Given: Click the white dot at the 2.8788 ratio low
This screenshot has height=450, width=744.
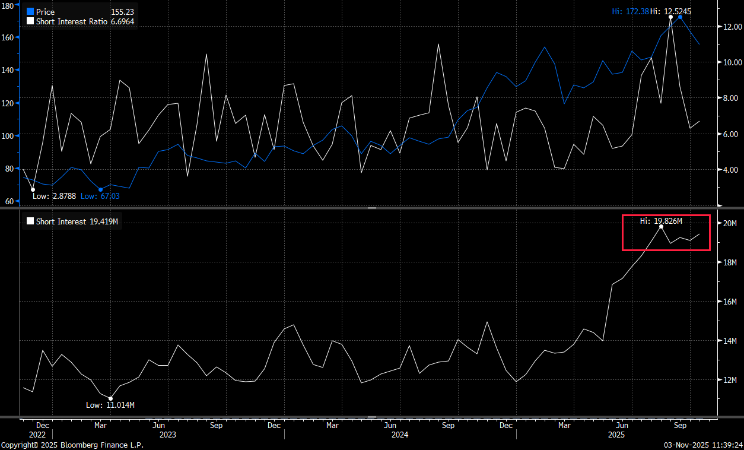Looking at the screenshot, I should click(x=33, y=189).
